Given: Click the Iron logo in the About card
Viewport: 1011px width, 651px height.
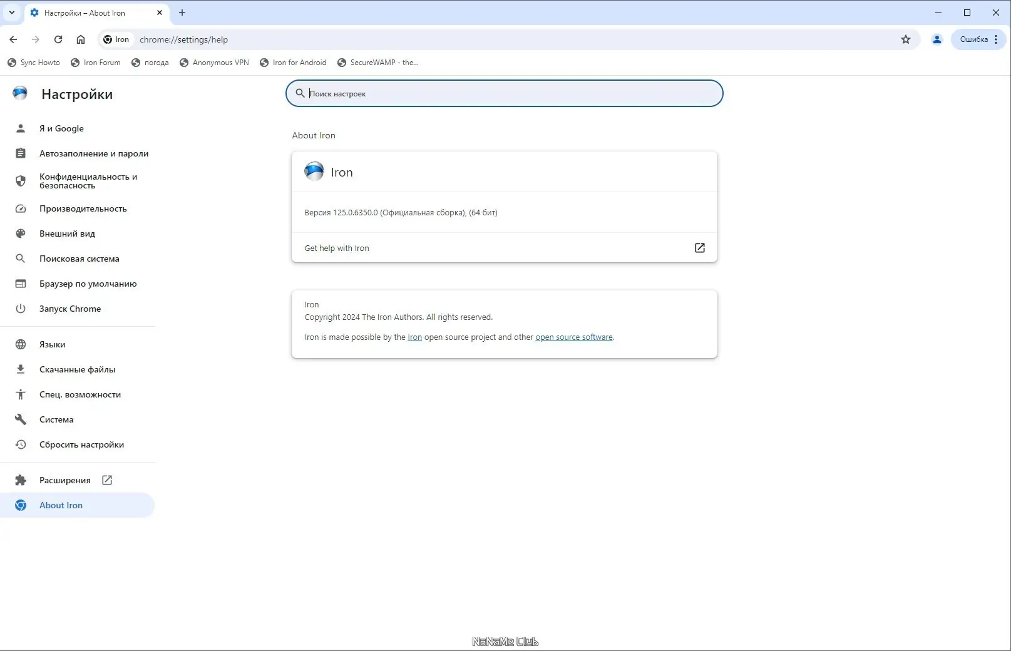Looking at the screenshot, I should 314,172.
